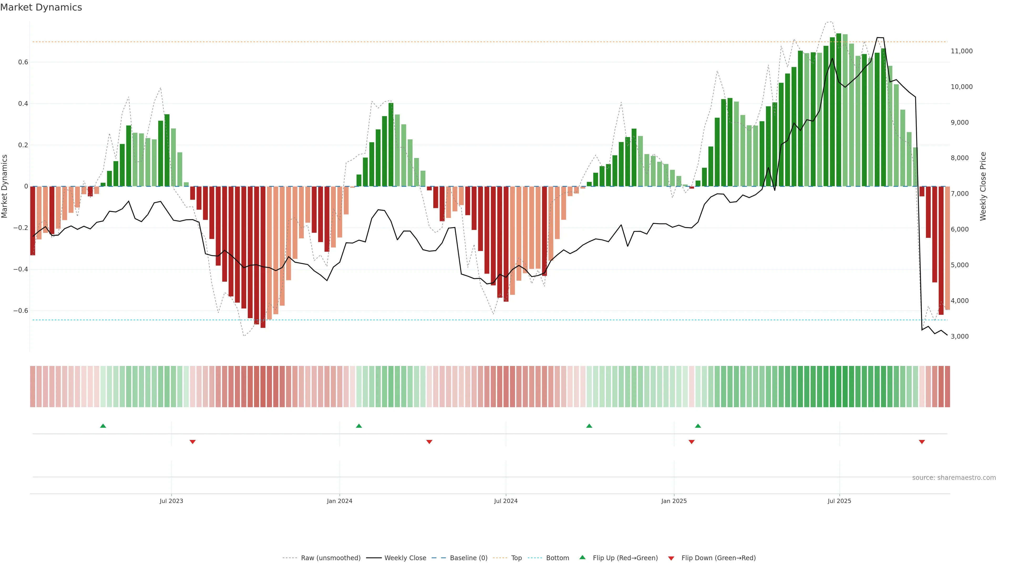Toggle the Weekly Close legend entry

pos(405,558)
